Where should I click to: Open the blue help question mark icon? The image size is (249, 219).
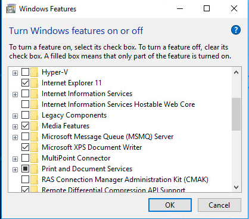236,30
